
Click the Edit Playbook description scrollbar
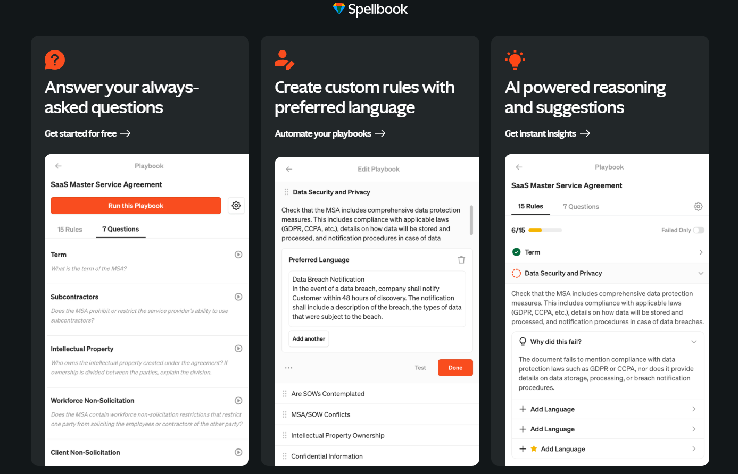[471, 220]
